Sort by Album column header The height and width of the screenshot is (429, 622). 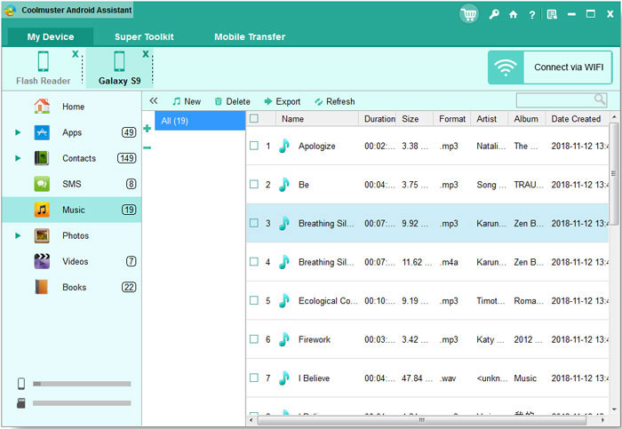click(x=527, y=119)
